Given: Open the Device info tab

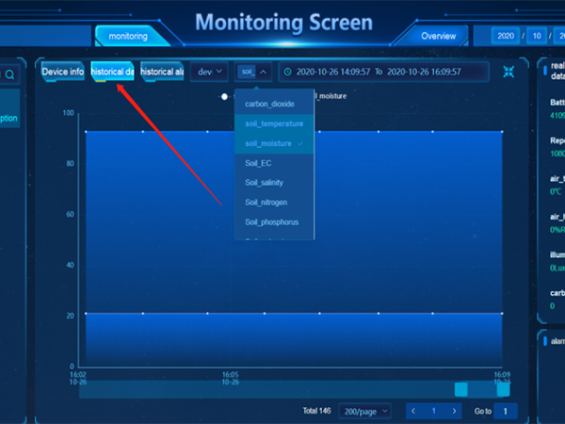Looking at the screenshot, I should [63, 72].
